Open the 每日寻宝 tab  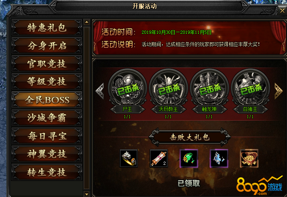click(47, 136)
